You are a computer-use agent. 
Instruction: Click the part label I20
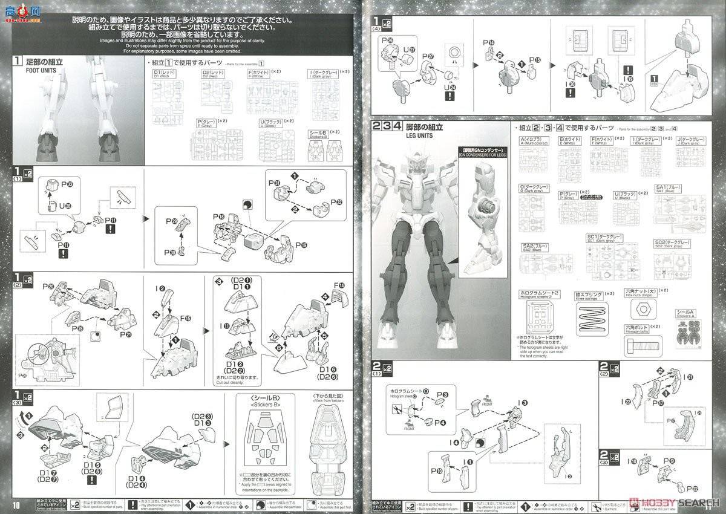(571, 85)
